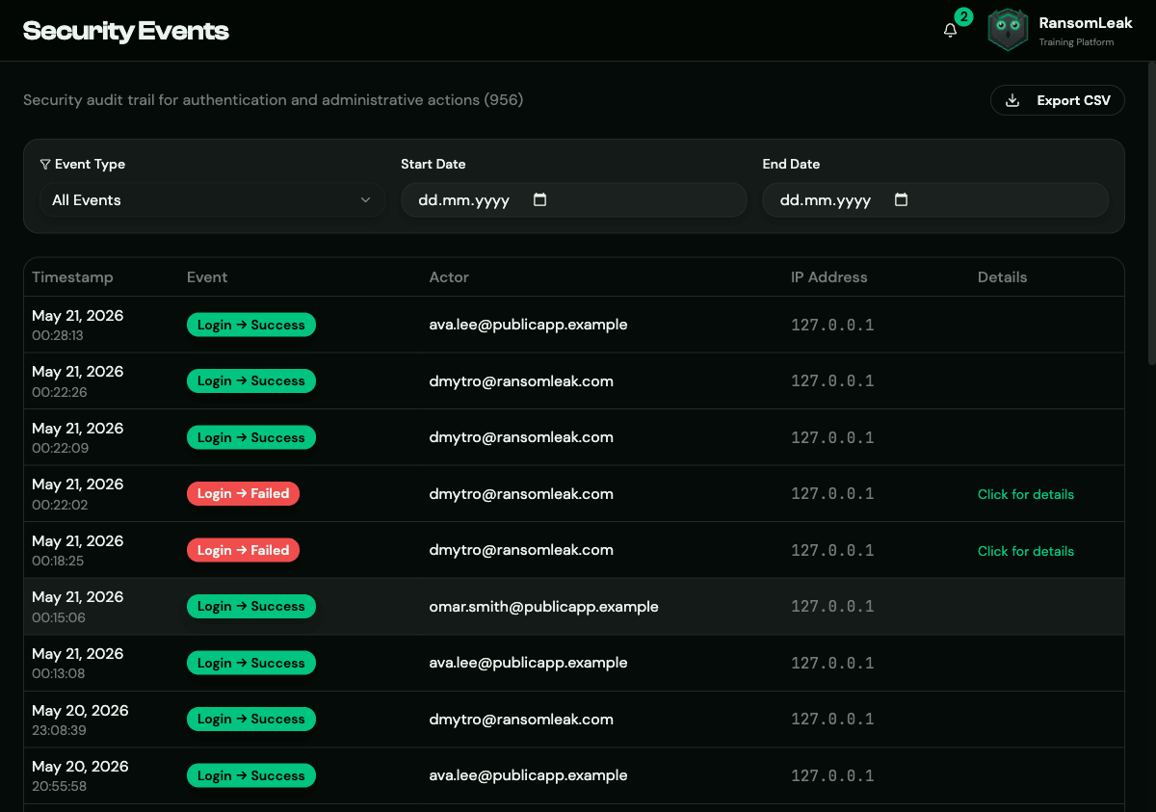Select dmytro@ransomleak.com in the 00:22:26 row
1156x812 pixels.
pos(521,380)
